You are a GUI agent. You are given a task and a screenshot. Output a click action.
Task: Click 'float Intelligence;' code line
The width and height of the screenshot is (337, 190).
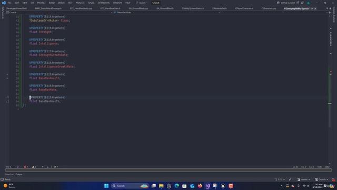[44, 43]
